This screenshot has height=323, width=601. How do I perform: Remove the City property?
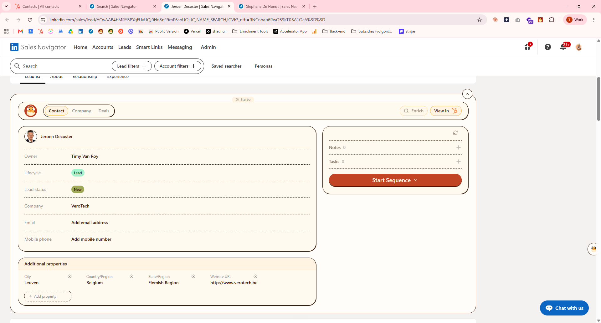coord(69,276)
